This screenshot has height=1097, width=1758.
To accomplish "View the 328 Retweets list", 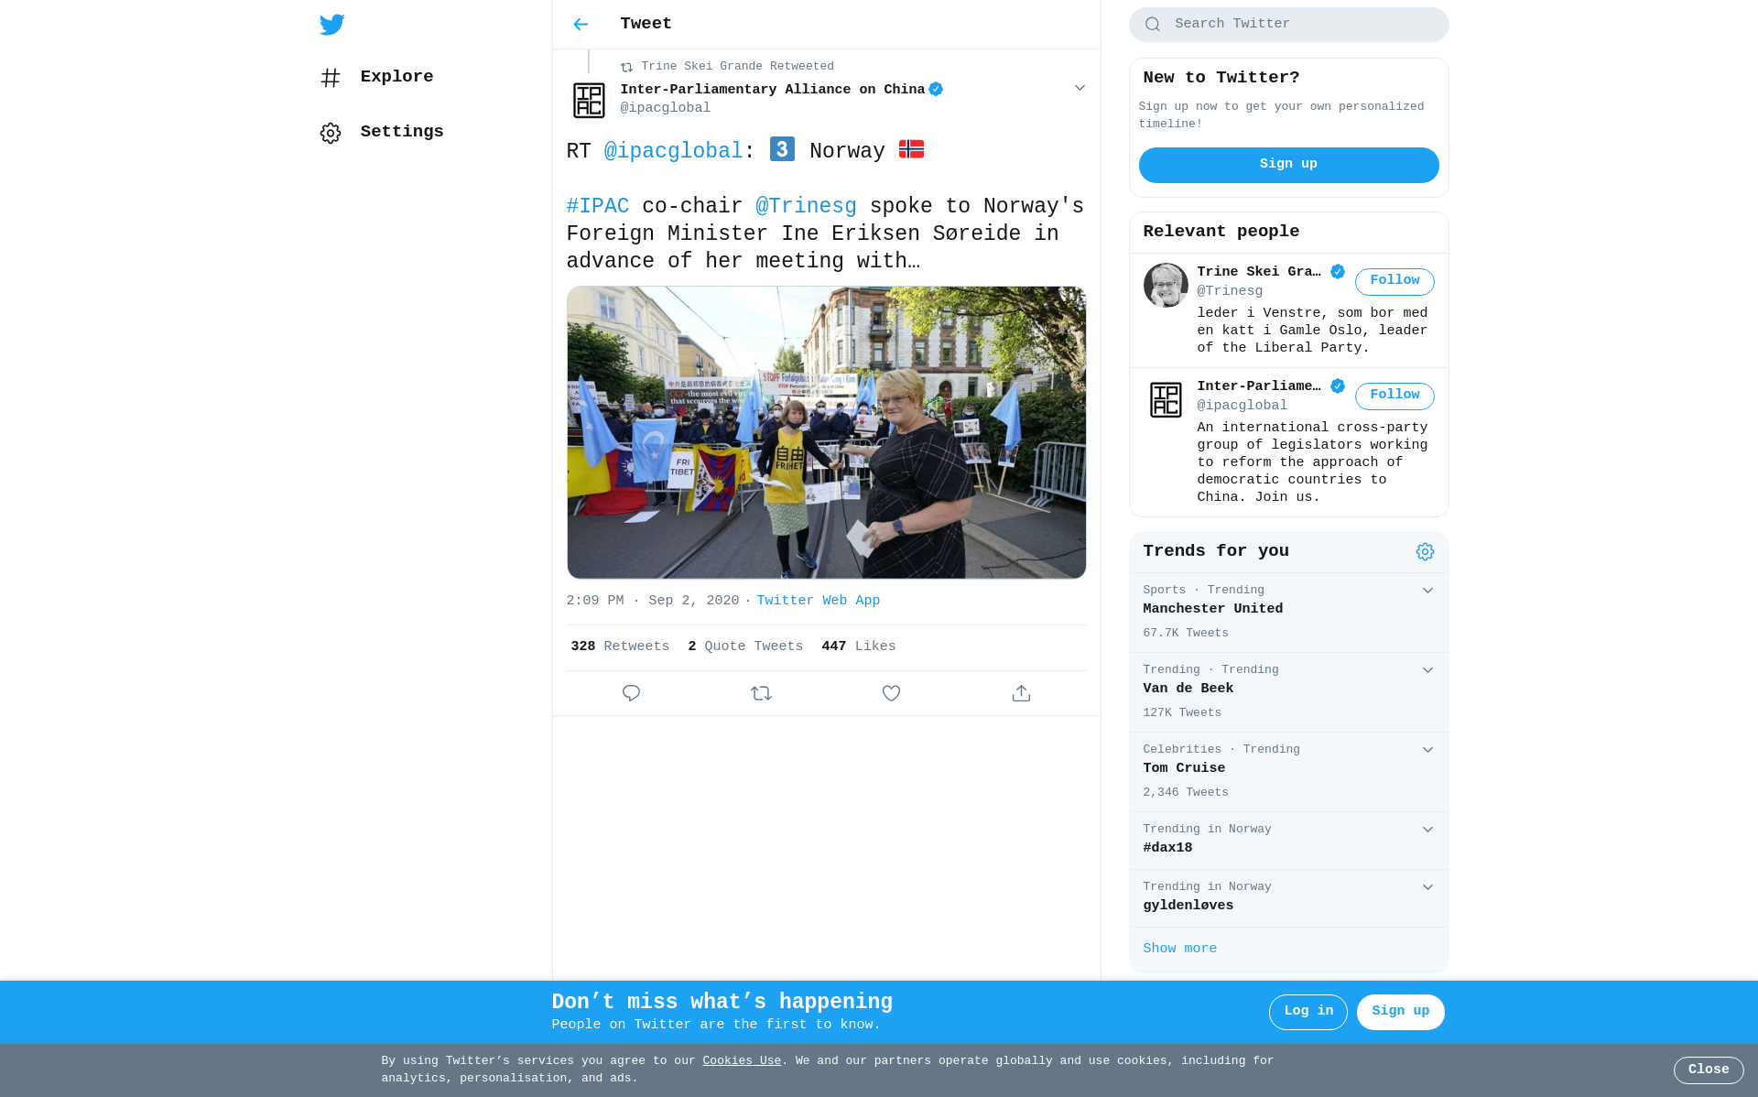I will 620,646.
